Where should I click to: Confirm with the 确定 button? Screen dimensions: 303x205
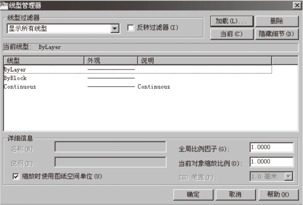(193, 194)
